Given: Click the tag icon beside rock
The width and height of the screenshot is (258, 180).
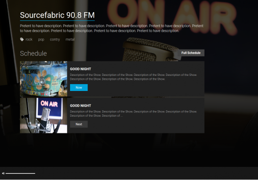Looking at the screenshot, I should (22, 39).
